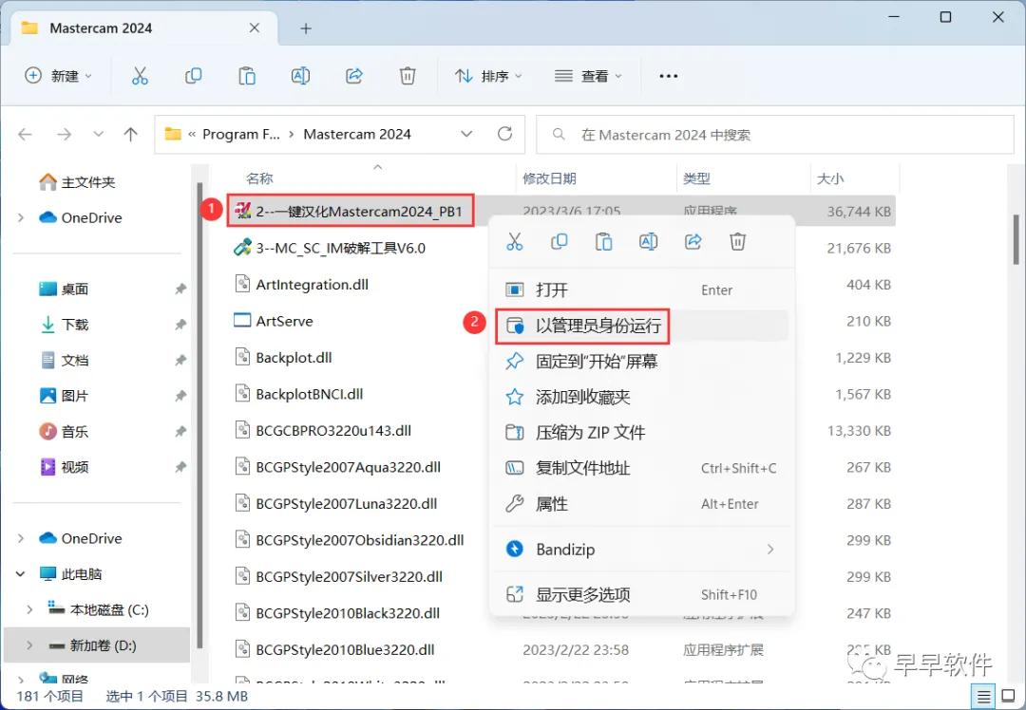Open 图片 in the sidebar
Screen dimensions: 1026x710
click(x=65, y=396)
